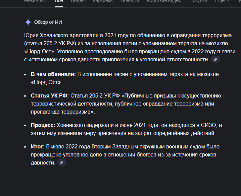Open source link icon after 'давности'
The width and height of the screenshot is (241, 196).
click(62, 162)
